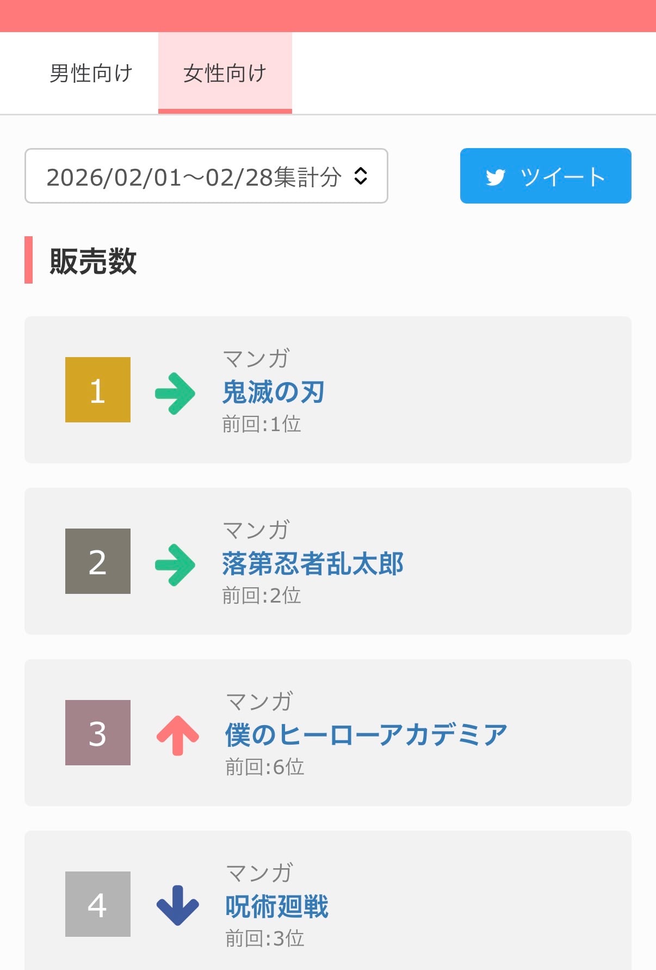Click the gold rank 1 badge
This screenshot has height=970, width=656.
[x=98, y=390]
